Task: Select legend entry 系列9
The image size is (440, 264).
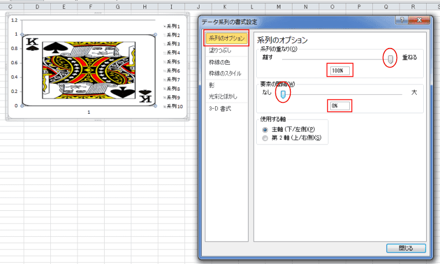Action: click(x=172, y=98)
